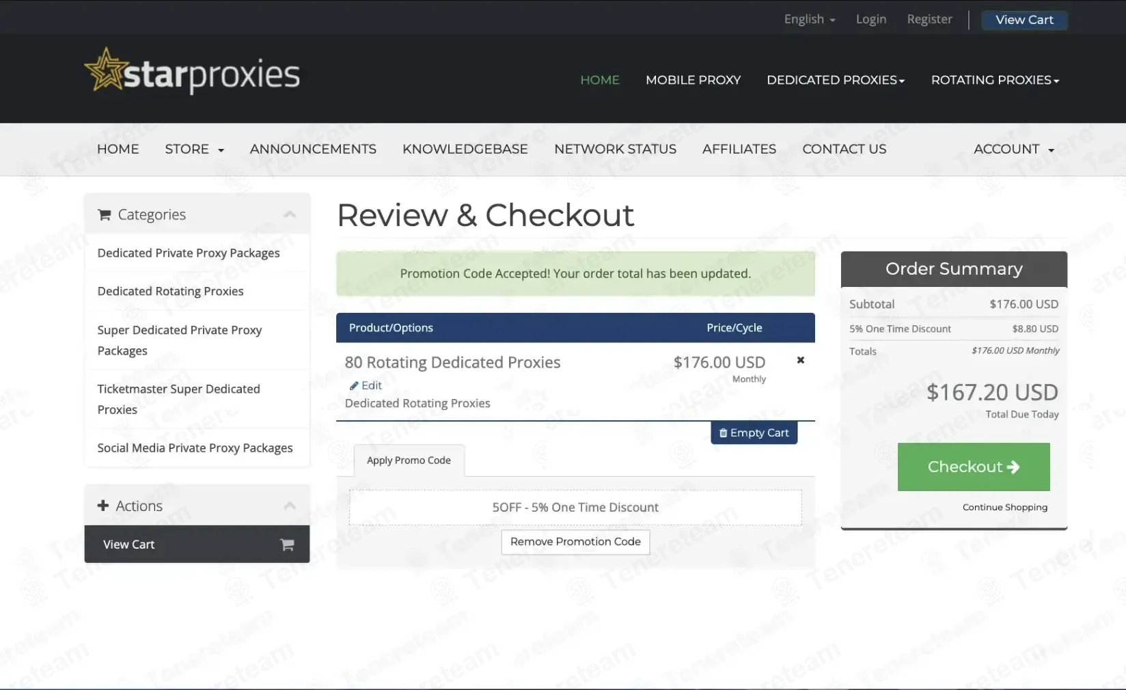Remove 80 Rotating Dedicated Proxies with the X icon
The image size is (1126, 690).
coord(801,360)
